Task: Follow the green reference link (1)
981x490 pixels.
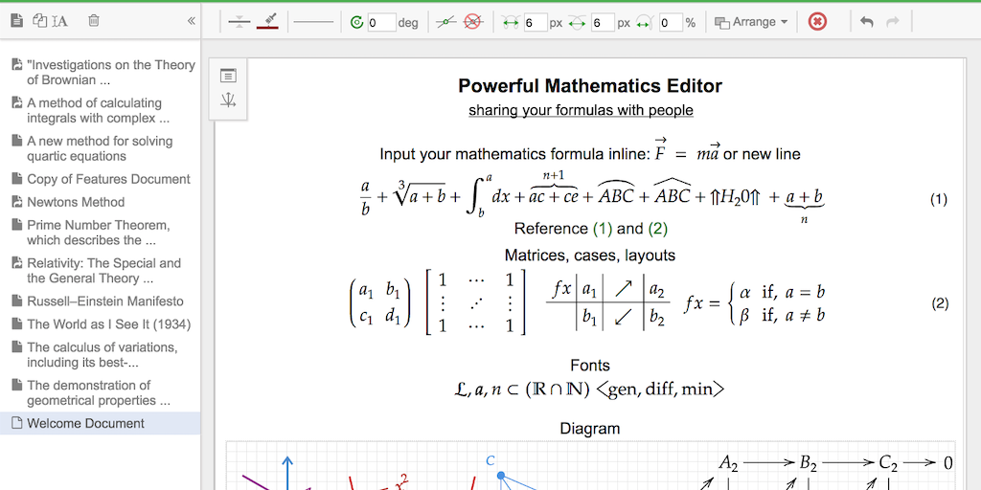Action: (603, 229)
